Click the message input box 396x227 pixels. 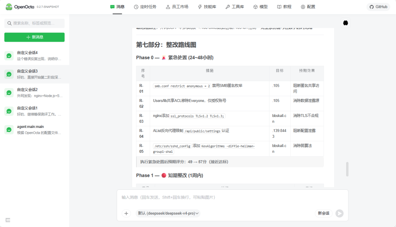232,197
